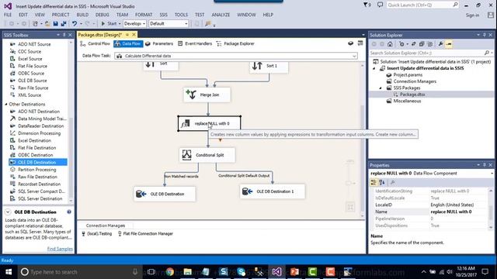Open the Find Samples link
The width and height of the screenshot is (497, 279).
click(60, 249)
